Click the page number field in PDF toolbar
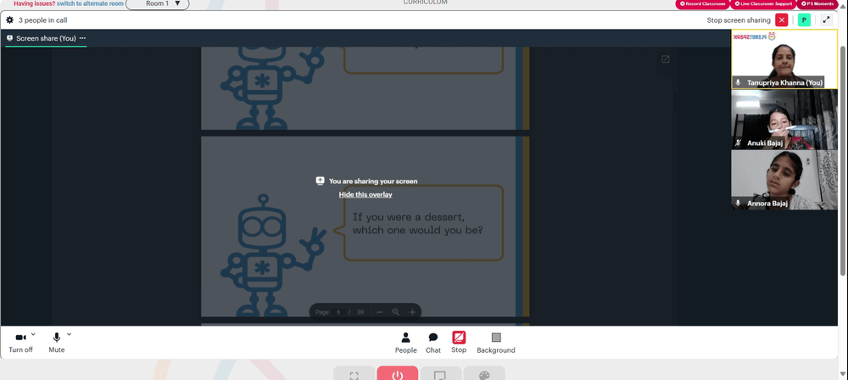Viewport: 848px width, 380px height. click(x=338, y=312)
